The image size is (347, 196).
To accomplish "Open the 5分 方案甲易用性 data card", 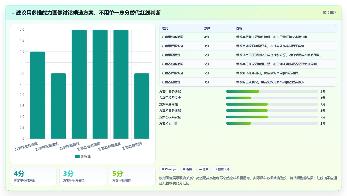I will coord(132,176).
